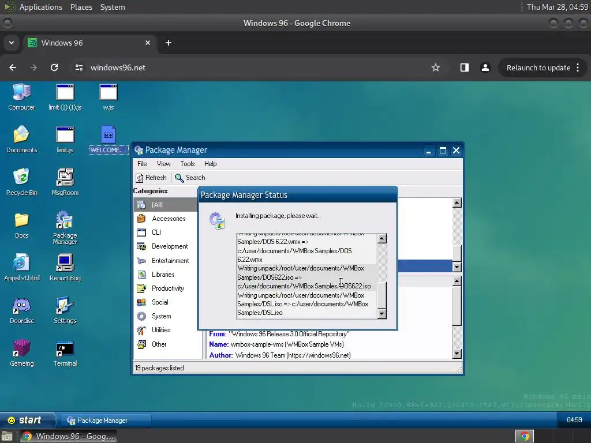The height and width of the screenshot is (443, 591).
Task: Reload the page in Chrome
Action: tap(54, 68)
